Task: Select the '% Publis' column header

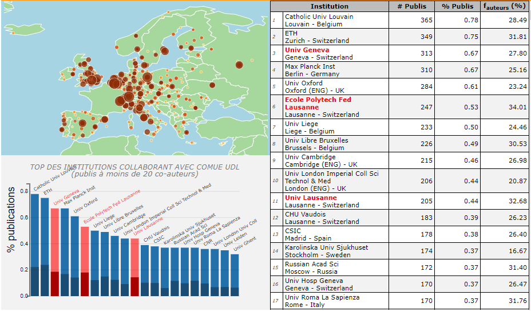Action: click(458, 6)
